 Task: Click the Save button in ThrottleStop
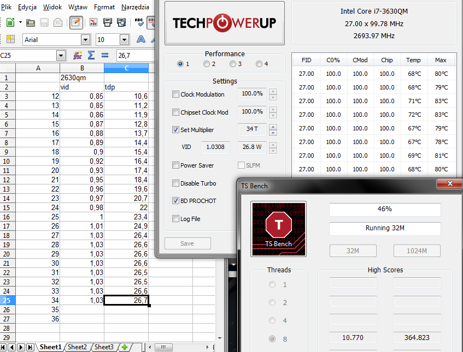pos(187,243)
